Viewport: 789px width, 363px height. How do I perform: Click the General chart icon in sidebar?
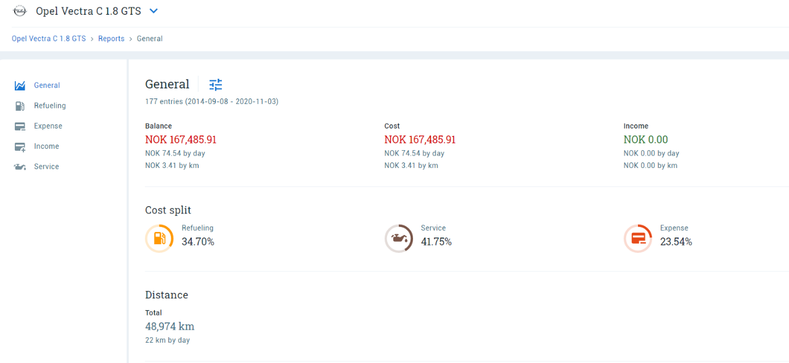[20, 86]
